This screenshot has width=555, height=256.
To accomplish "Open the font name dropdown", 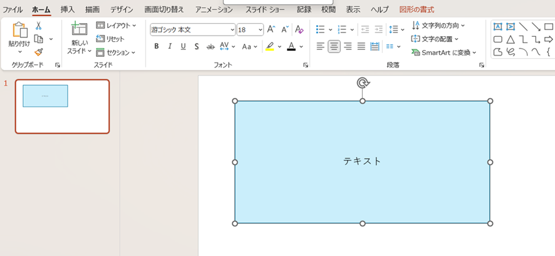I will (x=232, y=29).
